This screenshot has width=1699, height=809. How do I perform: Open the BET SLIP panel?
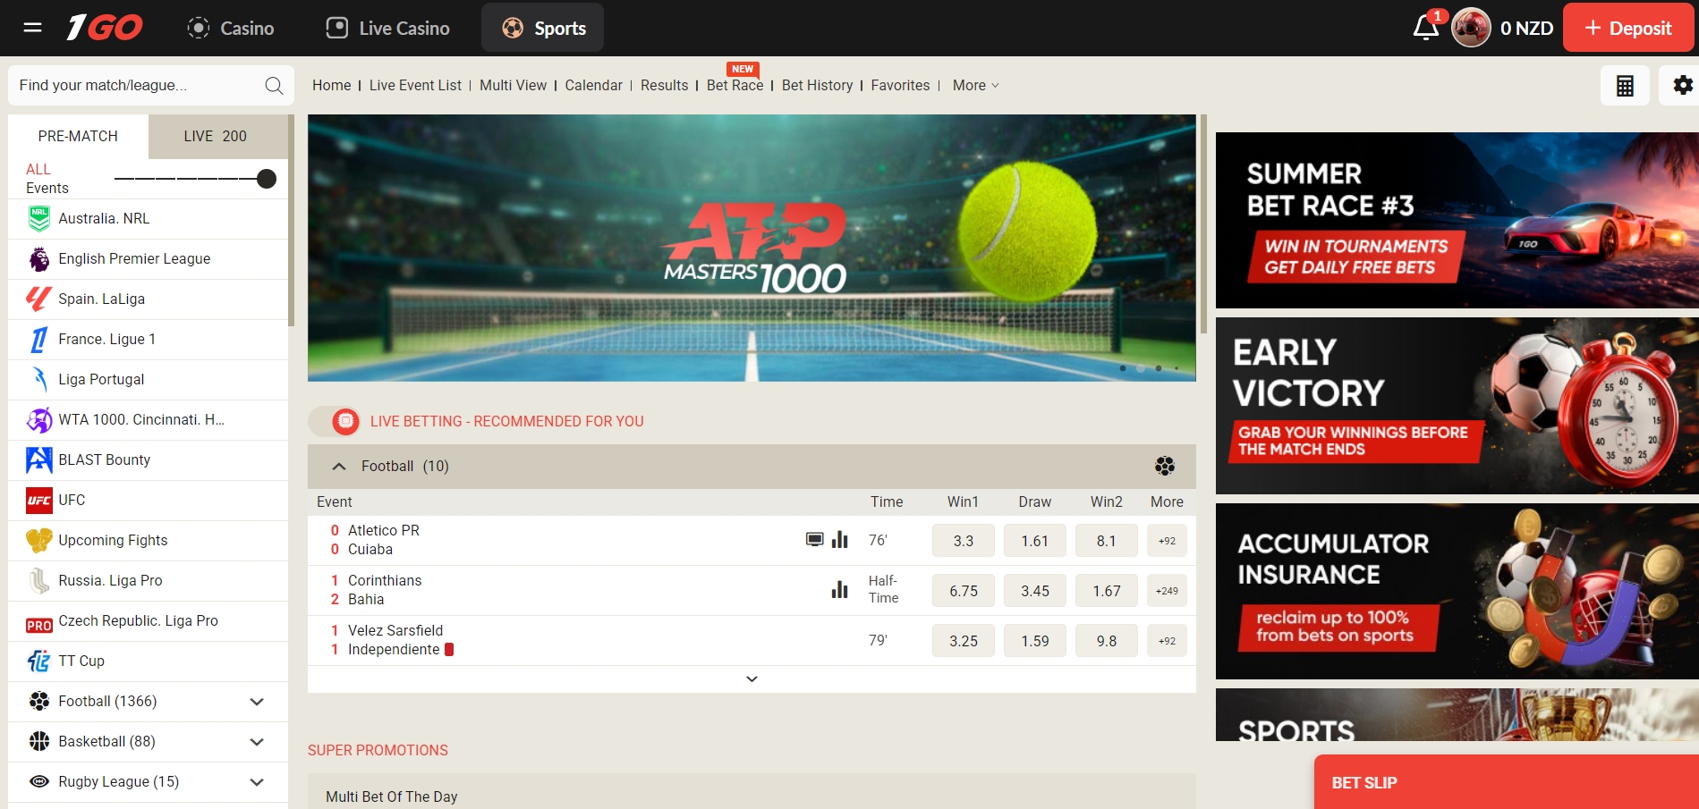pos(1507,782)
